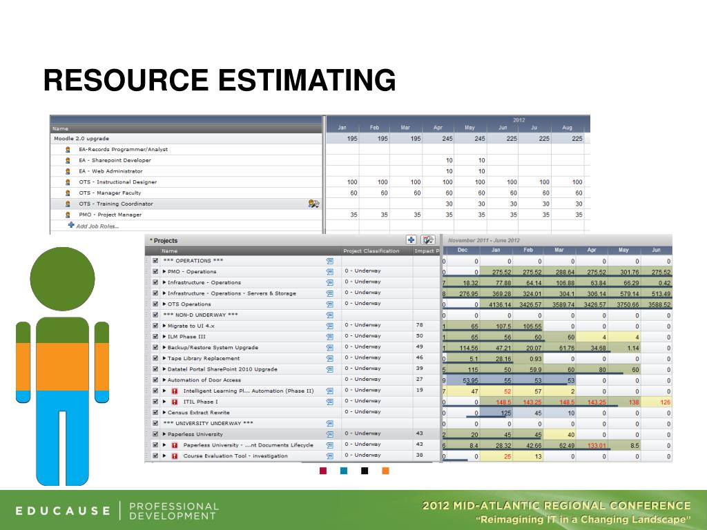Open the Moodle 2.0 upgrade row

point(186,138)
